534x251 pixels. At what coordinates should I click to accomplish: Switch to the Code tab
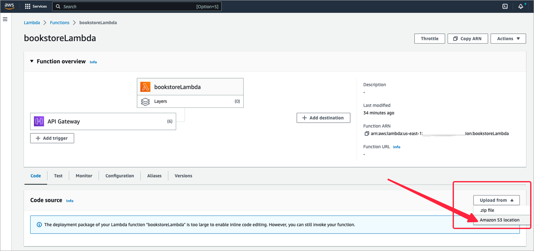click(36, 176)
